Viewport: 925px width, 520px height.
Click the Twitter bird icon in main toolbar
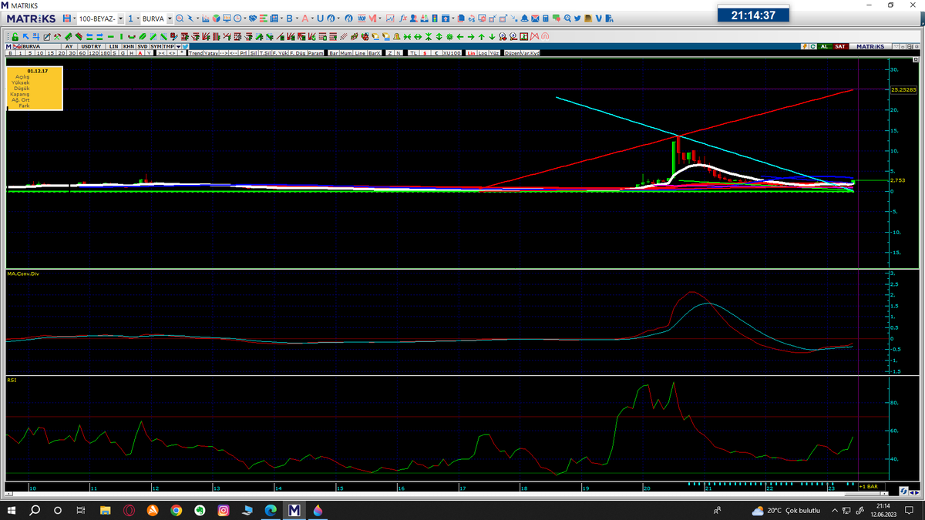pos(577,18)
